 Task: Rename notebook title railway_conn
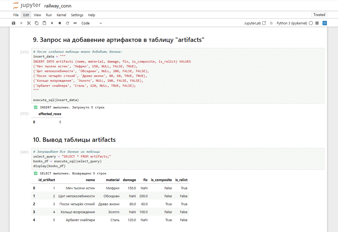pyautogui.click(x=58, y=6)
